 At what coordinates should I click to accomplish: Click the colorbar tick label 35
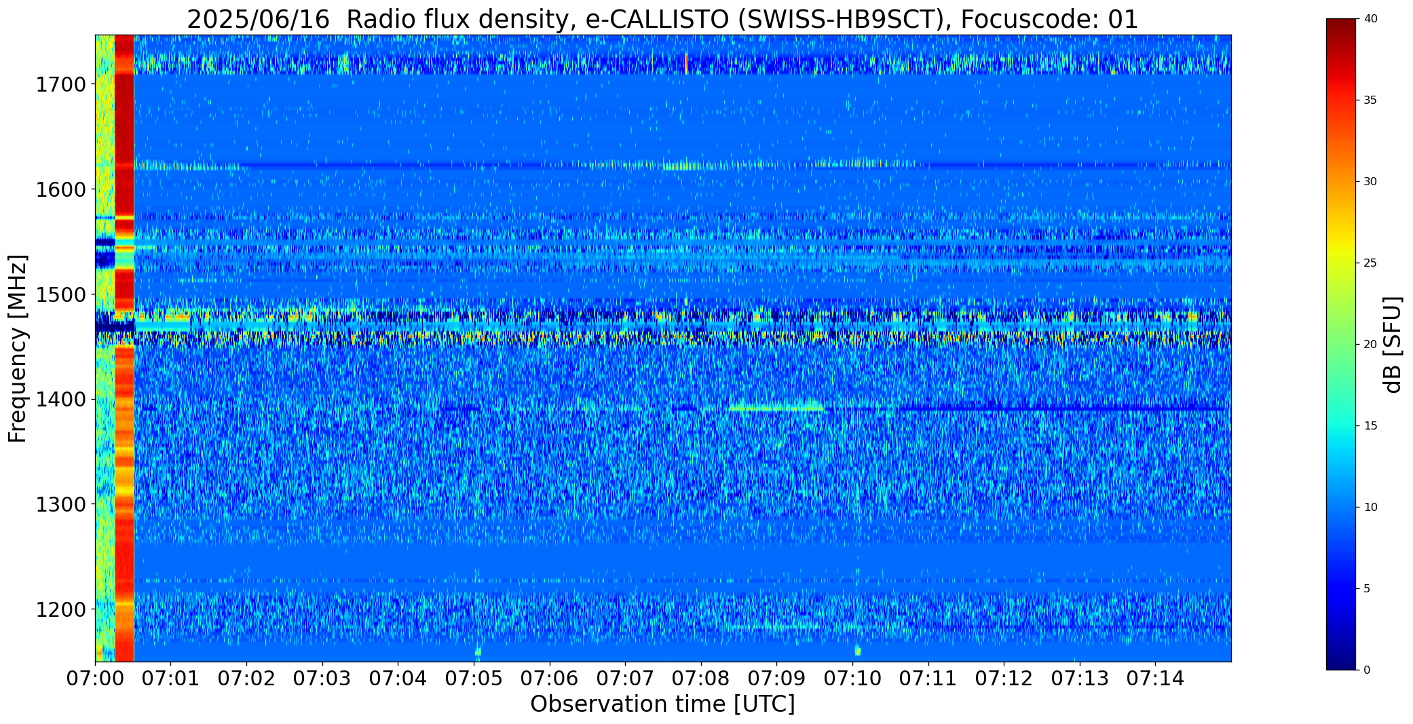click(1370, 100)
